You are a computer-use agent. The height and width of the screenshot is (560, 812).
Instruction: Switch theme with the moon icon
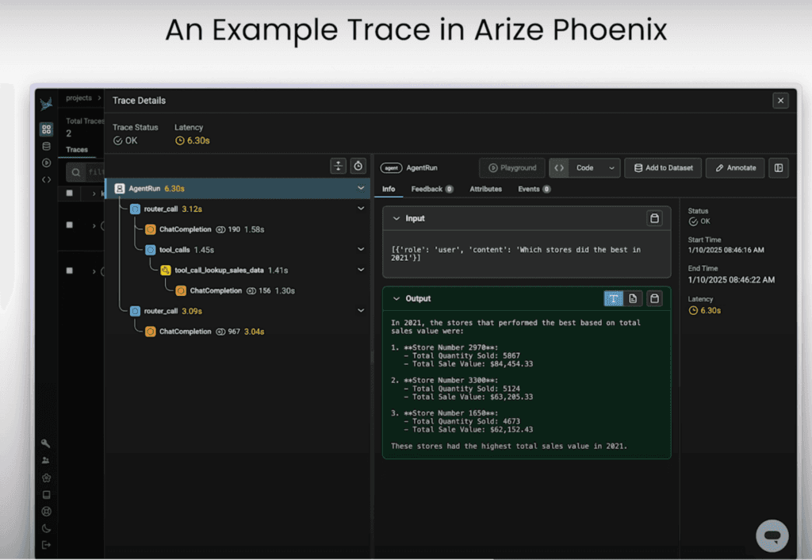click(46, 528)
